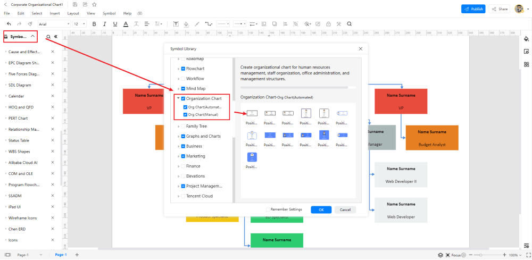
Task: Click the Publish button
Action: click(x=473, y=9)
